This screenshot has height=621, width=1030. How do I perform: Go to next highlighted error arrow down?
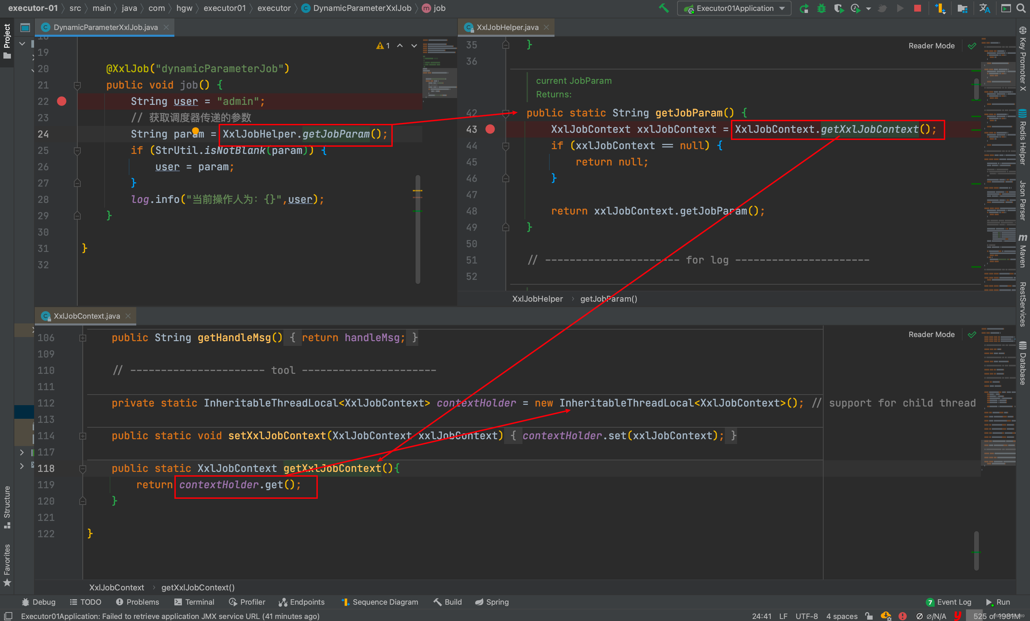click(414, 46)
